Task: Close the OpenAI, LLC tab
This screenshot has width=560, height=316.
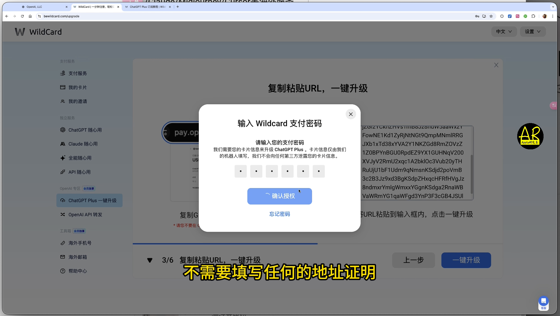Action: 66,7
